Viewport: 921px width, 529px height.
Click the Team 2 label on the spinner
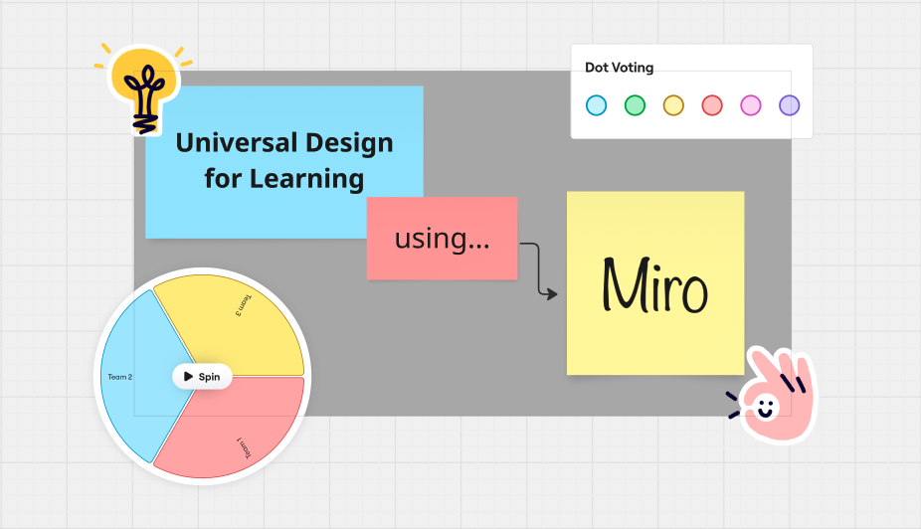[x=120, y=377]
